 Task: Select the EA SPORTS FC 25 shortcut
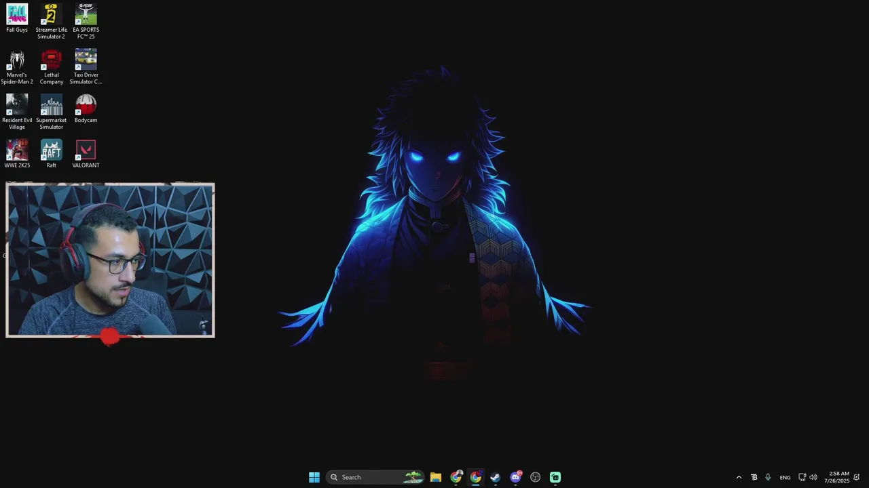tap(86, 21)
